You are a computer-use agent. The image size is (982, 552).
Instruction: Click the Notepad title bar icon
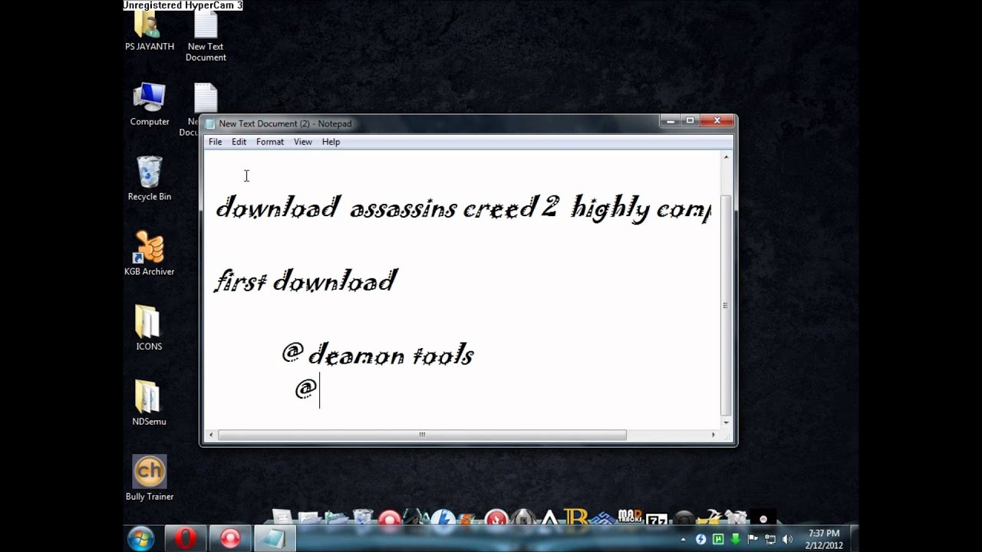[210, 123]
